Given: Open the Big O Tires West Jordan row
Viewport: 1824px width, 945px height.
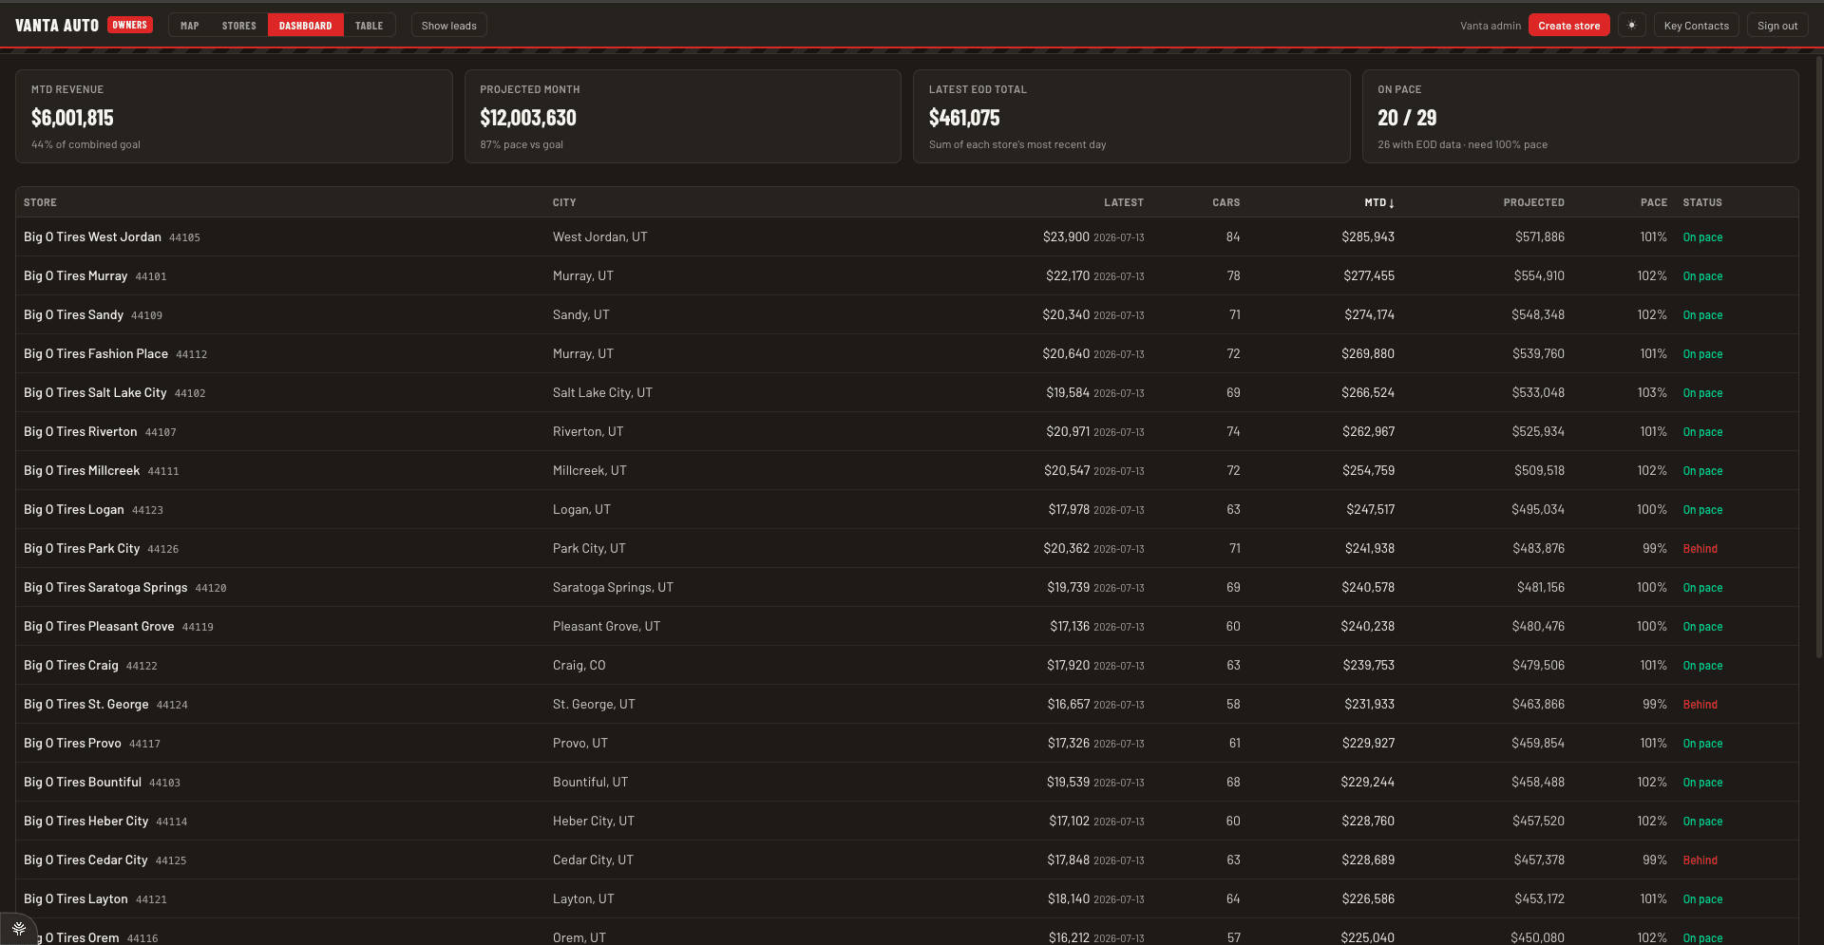Looking at the screenshot, I should [907, 236].
